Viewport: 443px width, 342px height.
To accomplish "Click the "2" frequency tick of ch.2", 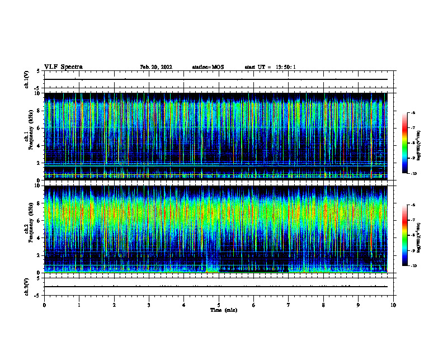I will pyautogui.click(x=39, y=255).
